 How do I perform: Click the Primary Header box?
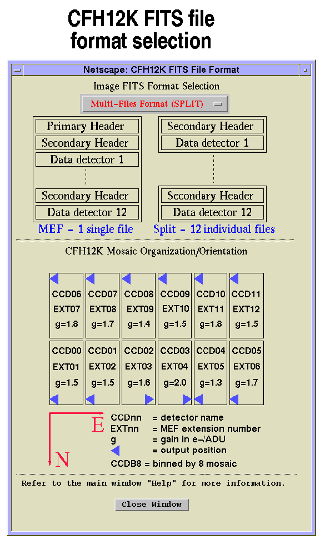pos(87,126)
